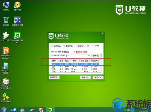151x112 pixels.
Task: Expand the image path dropdown arrow
Action: click(x=89, y=55)
